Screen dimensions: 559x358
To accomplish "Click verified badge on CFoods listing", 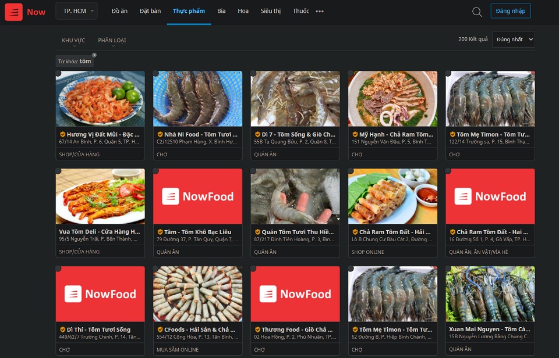I will (x=160, y=330).
